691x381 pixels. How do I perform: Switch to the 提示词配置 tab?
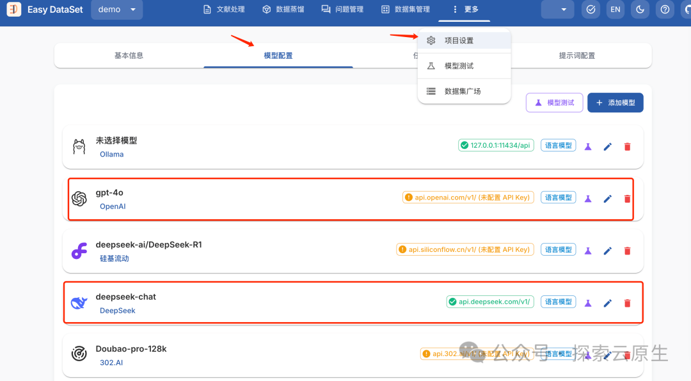click(577, 56)
